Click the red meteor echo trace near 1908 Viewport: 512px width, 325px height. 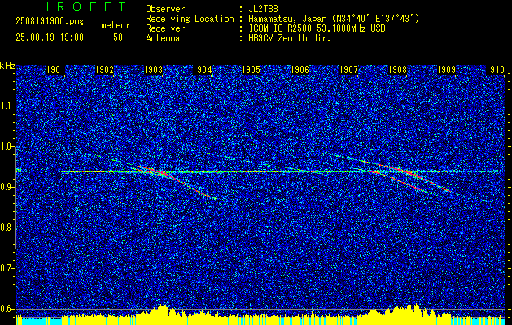click(x=408, y=171)
